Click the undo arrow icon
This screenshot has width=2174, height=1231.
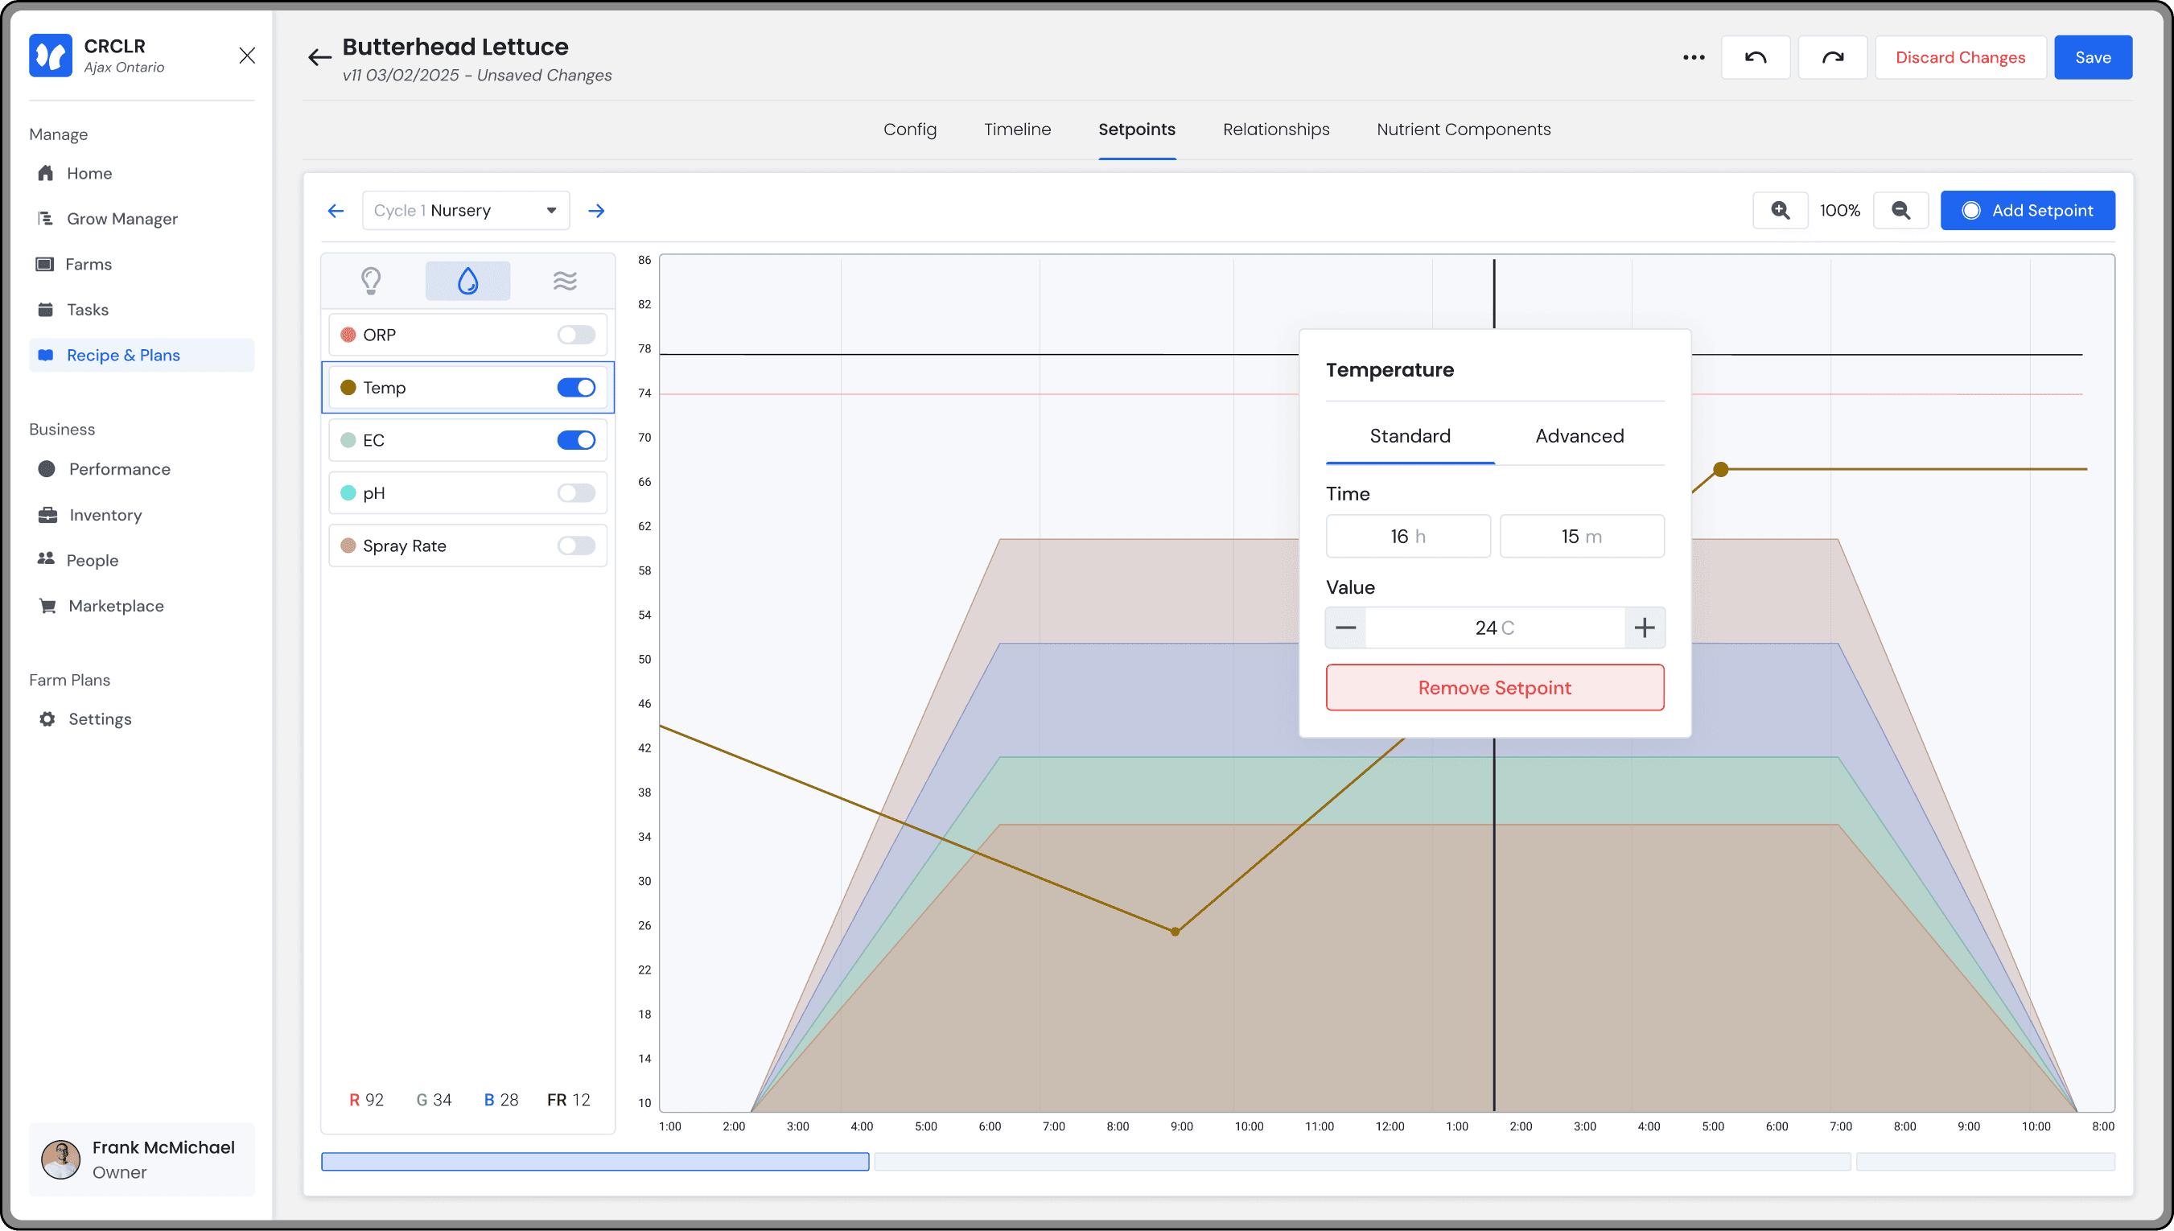pyautogui.click(x=1755, y=57)
